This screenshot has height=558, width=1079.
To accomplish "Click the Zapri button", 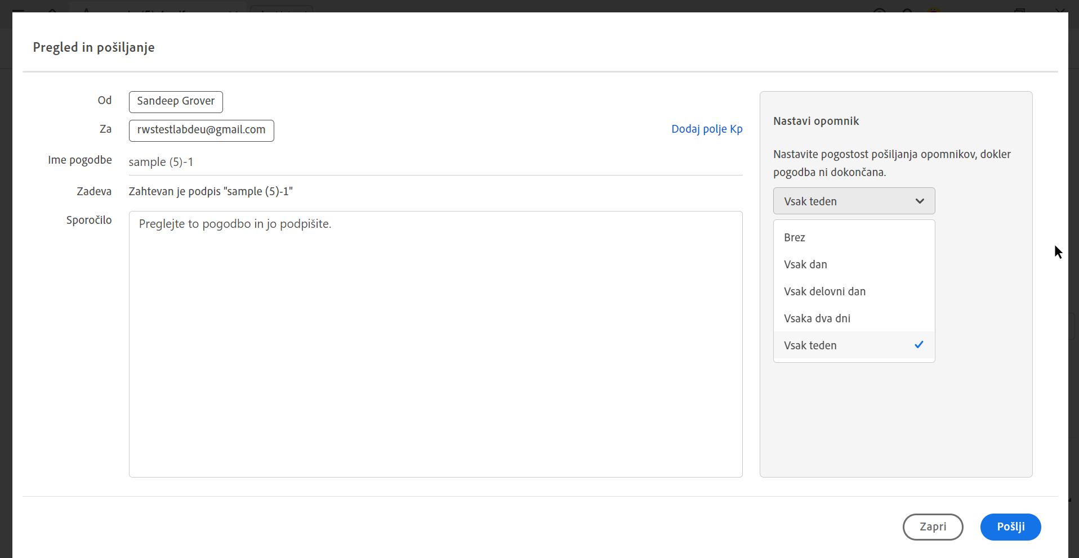I will click(933, 527).
